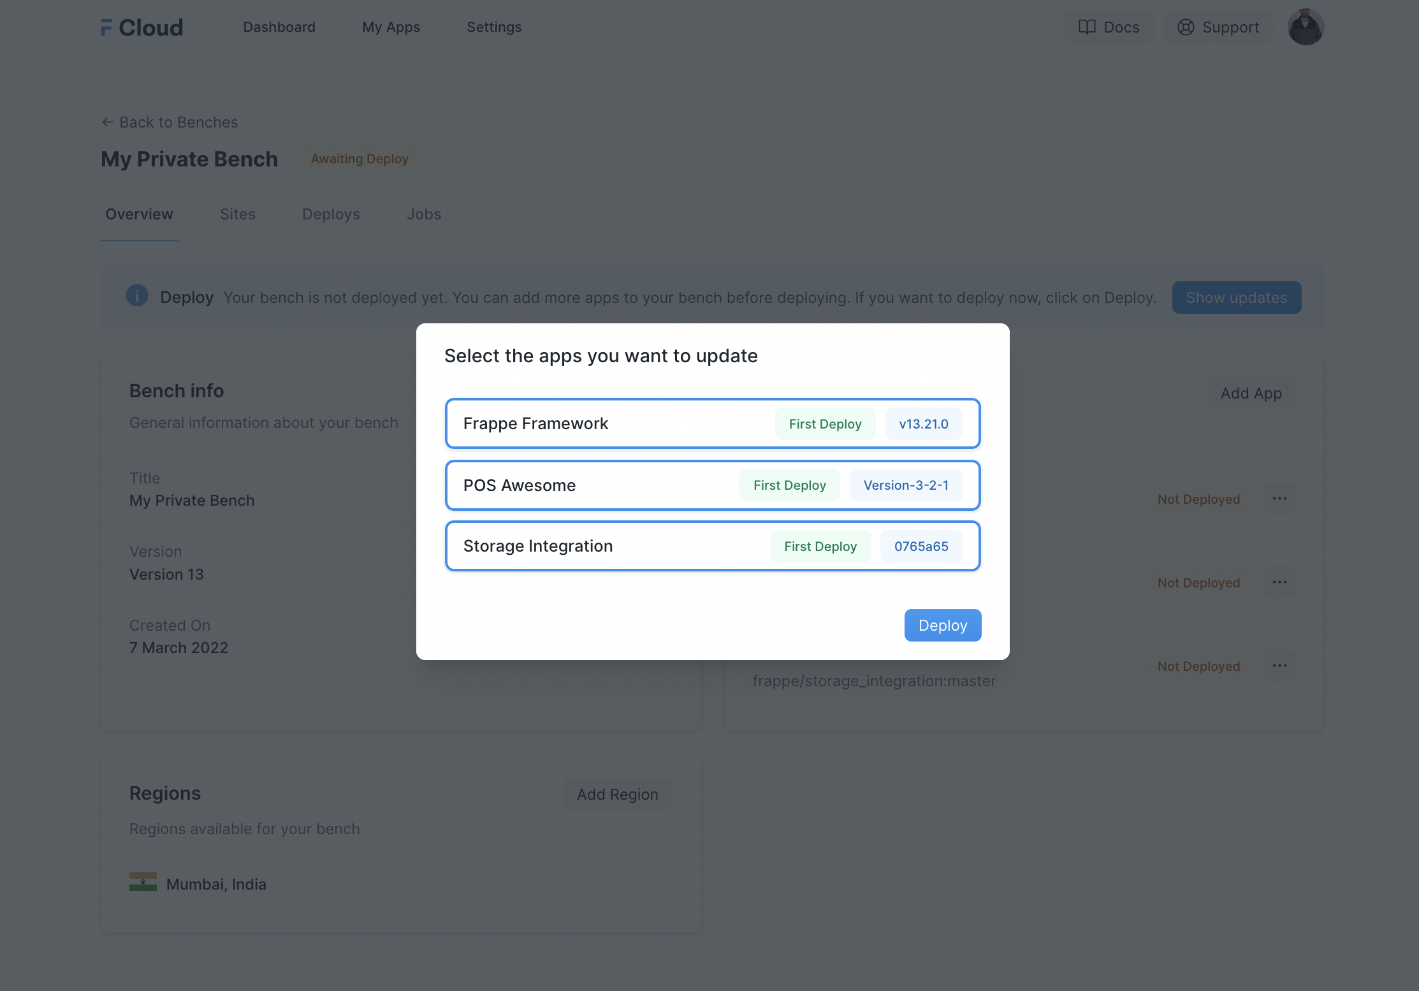Open Settings in top navigation

[494, 27]
